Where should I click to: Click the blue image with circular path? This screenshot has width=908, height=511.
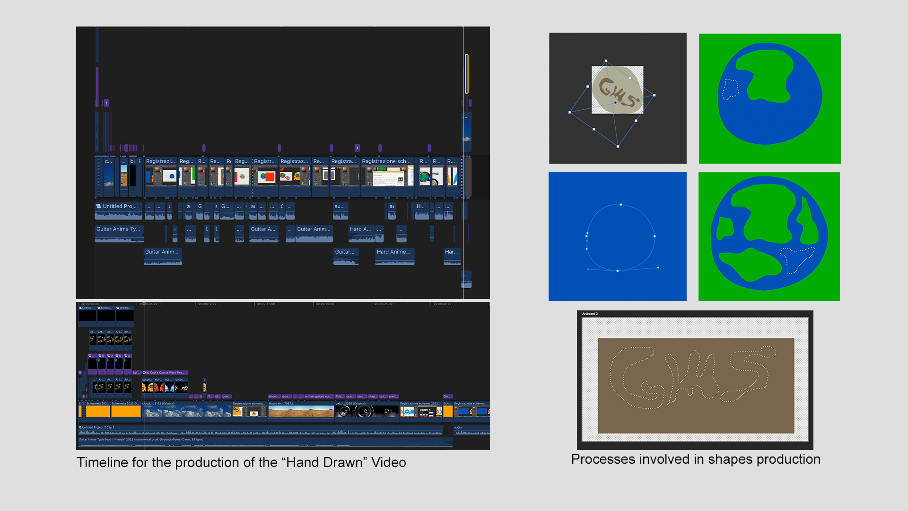point(618,236)
